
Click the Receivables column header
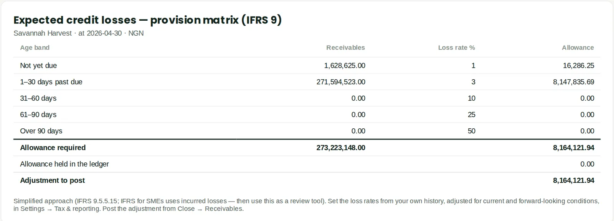tap(345, 47)
